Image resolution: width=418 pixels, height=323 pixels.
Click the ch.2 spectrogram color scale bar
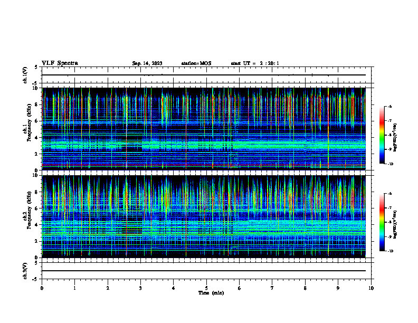[382, 222]
